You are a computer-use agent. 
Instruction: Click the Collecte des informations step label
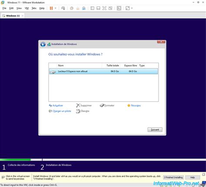[x=21, y=165]
